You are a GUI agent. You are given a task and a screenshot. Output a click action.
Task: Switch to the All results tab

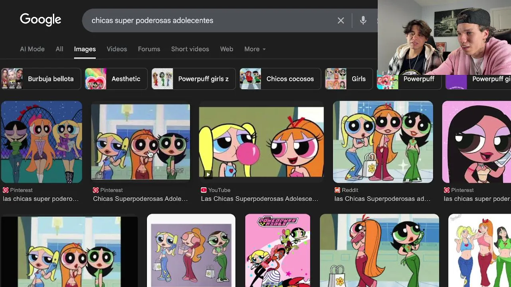(59, 49)
